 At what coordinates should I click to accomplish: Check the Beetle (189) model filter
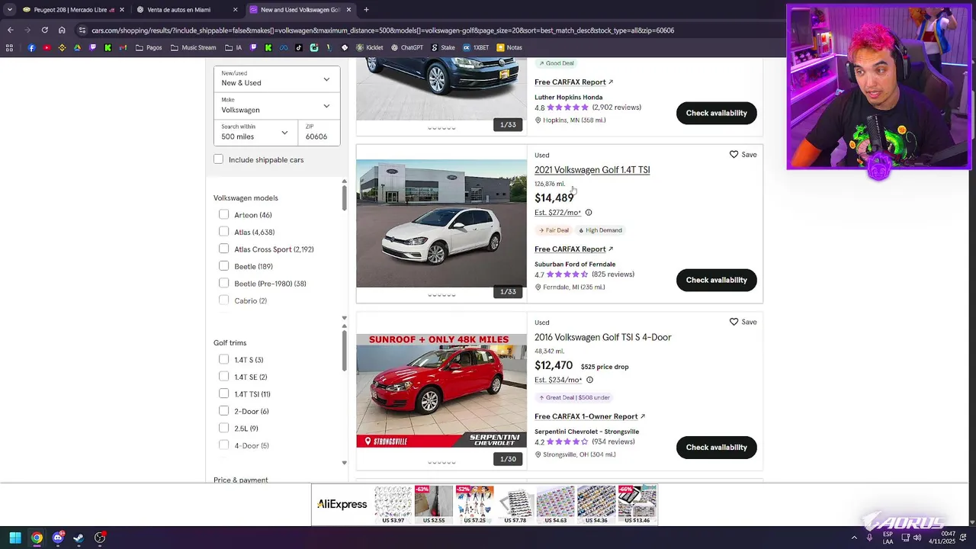pyautogui.click(x=223, y=266)
